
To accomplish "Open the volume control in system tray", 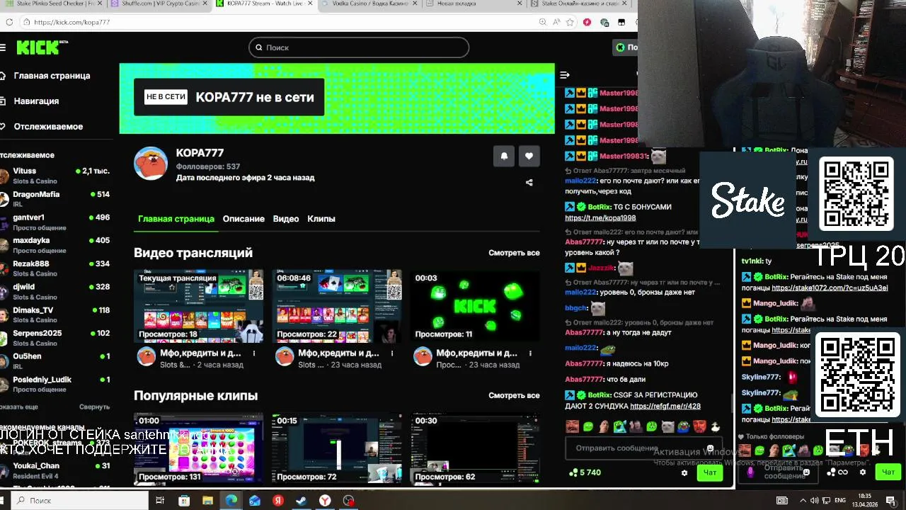I will point(814,501).
